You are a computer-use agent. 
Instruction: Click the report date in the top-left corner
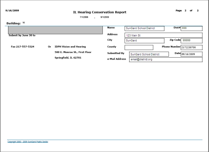(12, 10)
